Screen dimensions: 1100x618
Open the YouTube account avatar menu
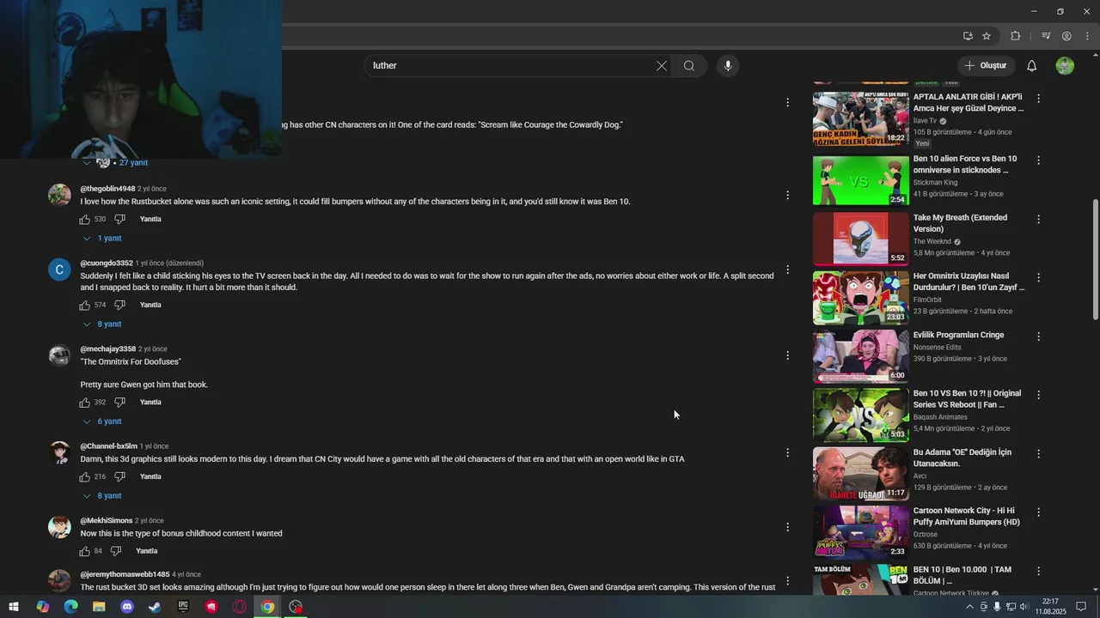(x=1065, y=66)
